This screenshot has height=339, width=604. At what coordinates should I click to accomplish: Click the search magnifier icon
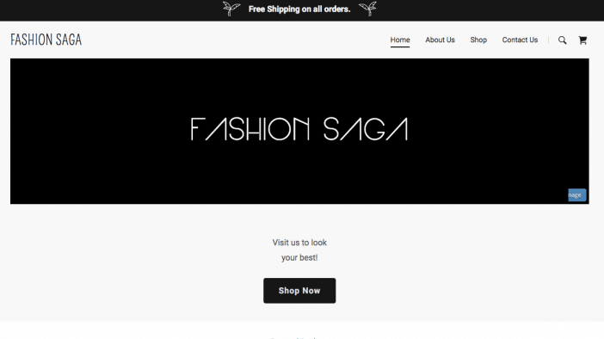tap(563, 40)
